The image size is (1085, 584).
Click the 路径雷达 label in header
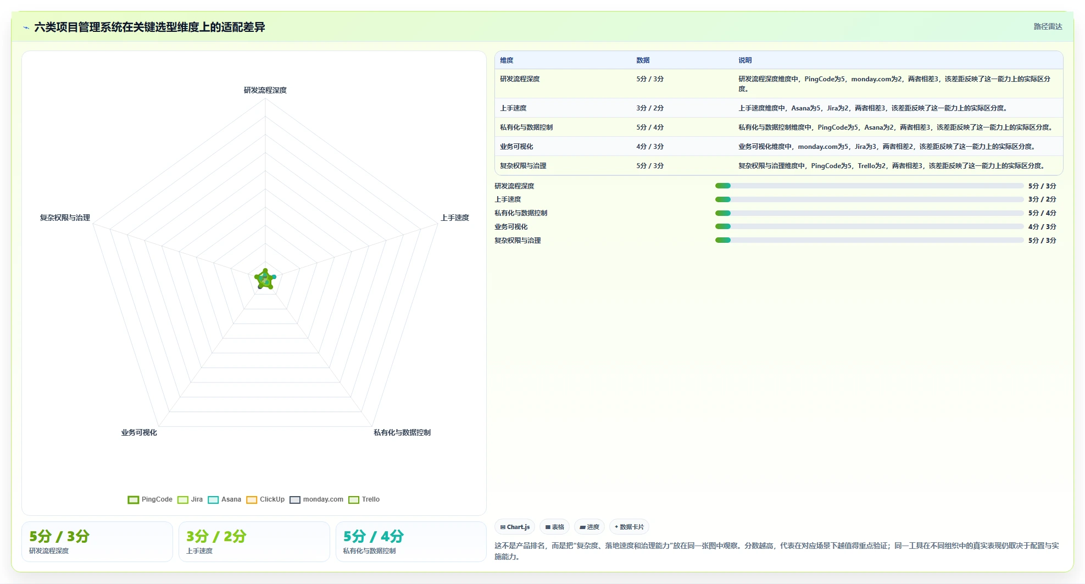[x=1048, y=26]
